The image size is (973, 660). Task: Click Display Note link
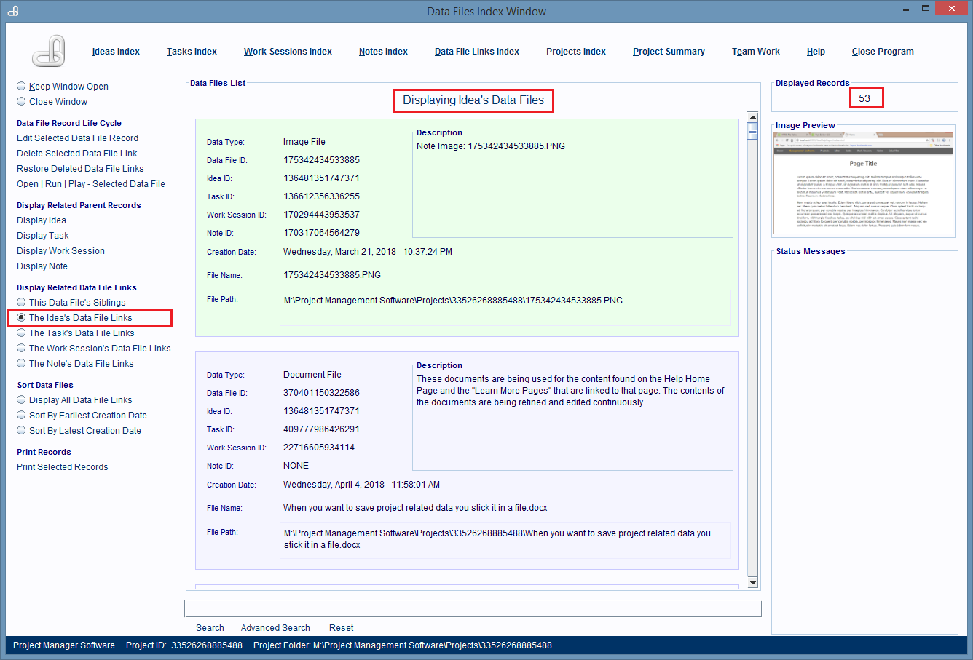pos(42,266)
